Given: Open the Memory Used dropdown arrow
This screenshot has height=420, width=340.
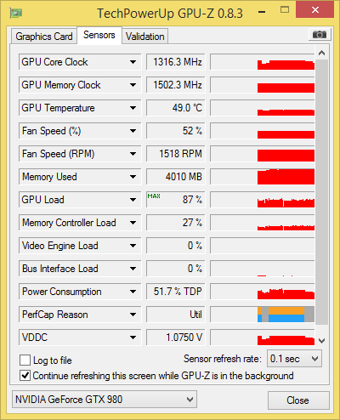Looking at the screenshot, I should pyautogui.click(x=133, y=177).
